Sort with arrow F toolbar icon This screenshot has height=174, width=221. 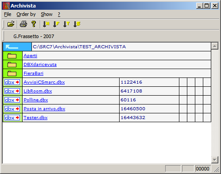tap(56, 24)
